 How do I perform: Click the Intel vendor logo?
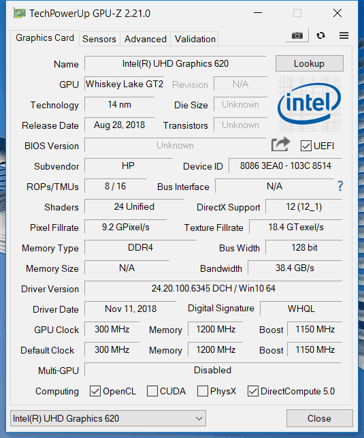[x=309, y=104]
